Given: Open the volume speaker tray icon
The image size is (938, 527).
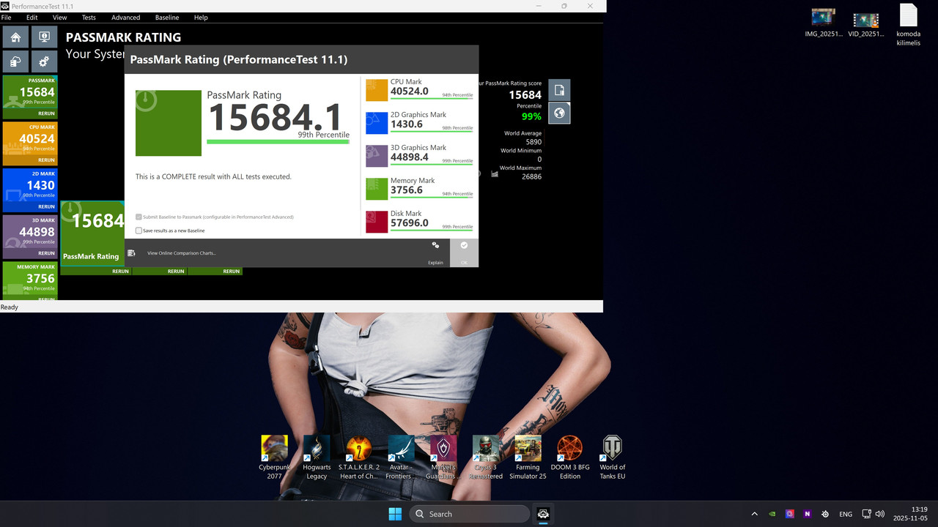Looking at the screenshot, I should 879,514.
